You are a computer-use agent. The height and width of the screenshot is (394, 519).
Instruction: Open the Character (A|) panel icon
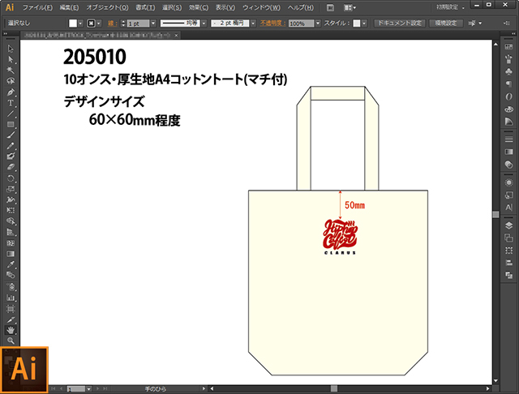click(508, 208)
